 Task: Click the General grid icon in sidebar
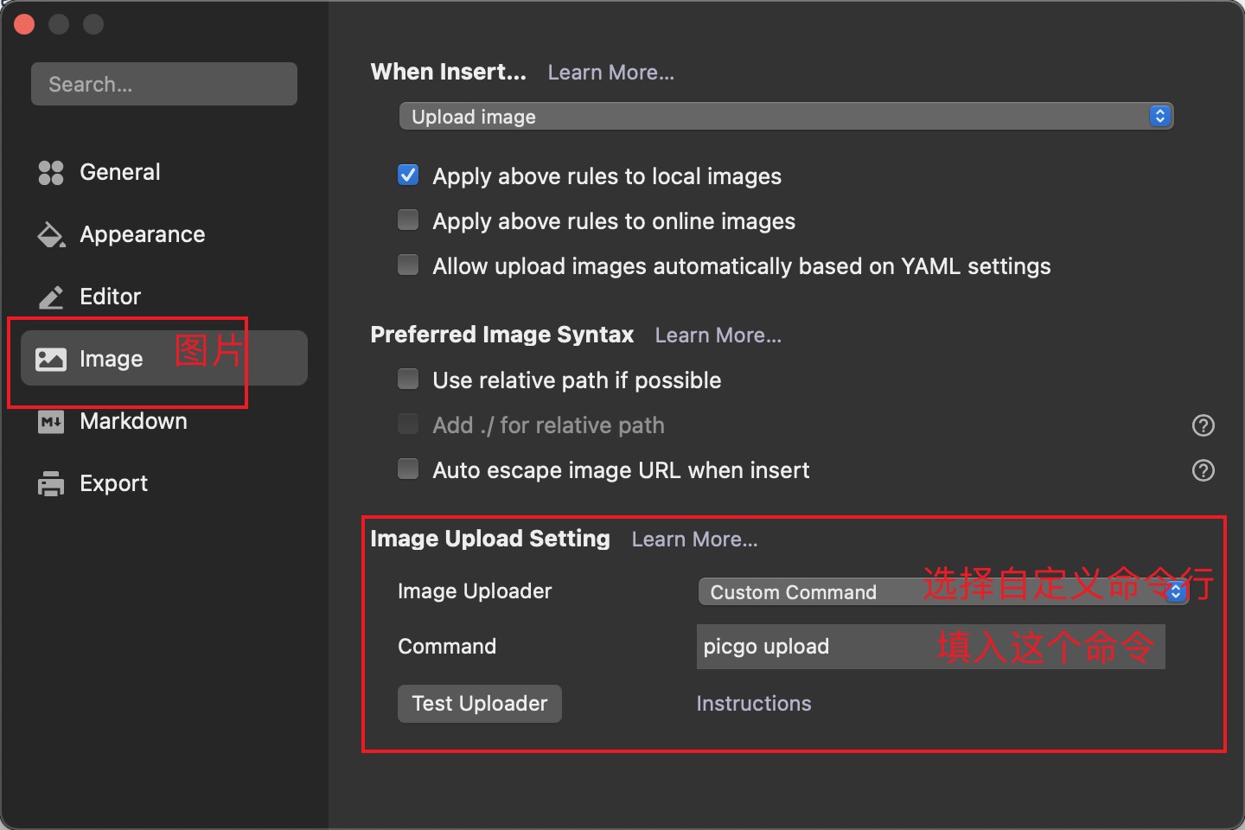coord(51,173)
